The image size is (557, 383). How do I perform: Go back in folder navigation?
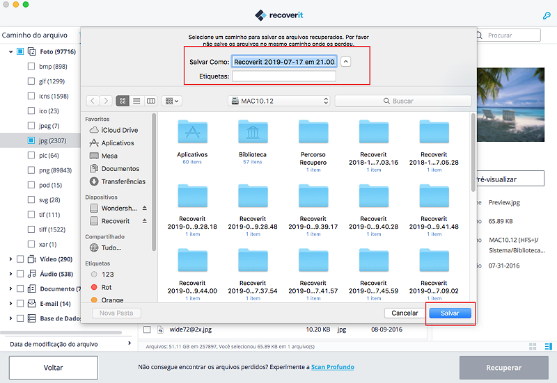[x=93, y=101]
